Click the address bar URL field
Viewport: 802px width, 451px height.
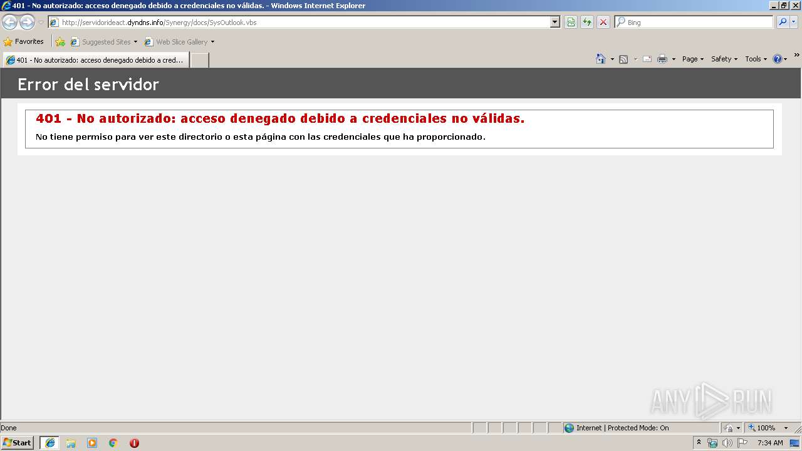point(299,22)
